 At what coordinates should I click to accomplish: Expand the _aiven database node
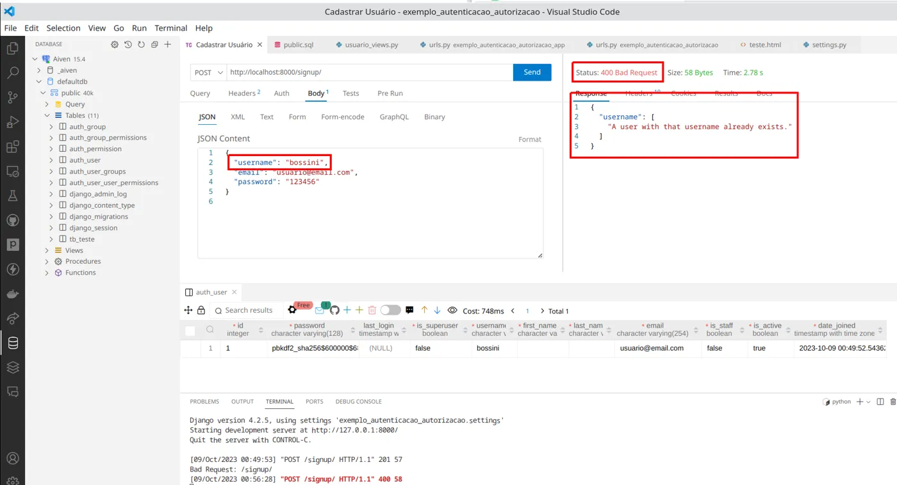[39, 70]
